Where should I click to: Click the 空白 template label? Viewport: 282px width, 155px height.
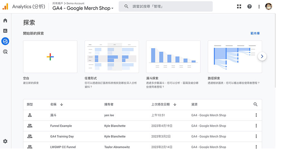coord(26,78)
